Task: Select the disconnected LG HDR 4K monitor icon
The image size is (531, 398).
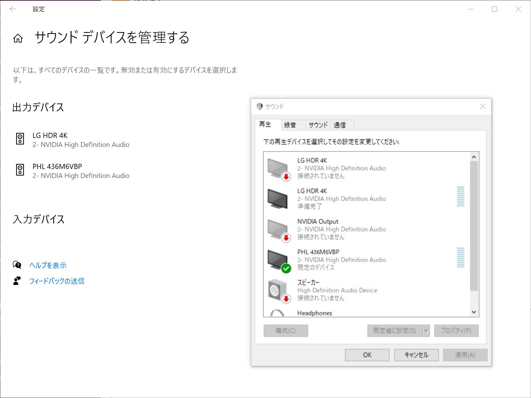Action: click(x=277, y=168)
